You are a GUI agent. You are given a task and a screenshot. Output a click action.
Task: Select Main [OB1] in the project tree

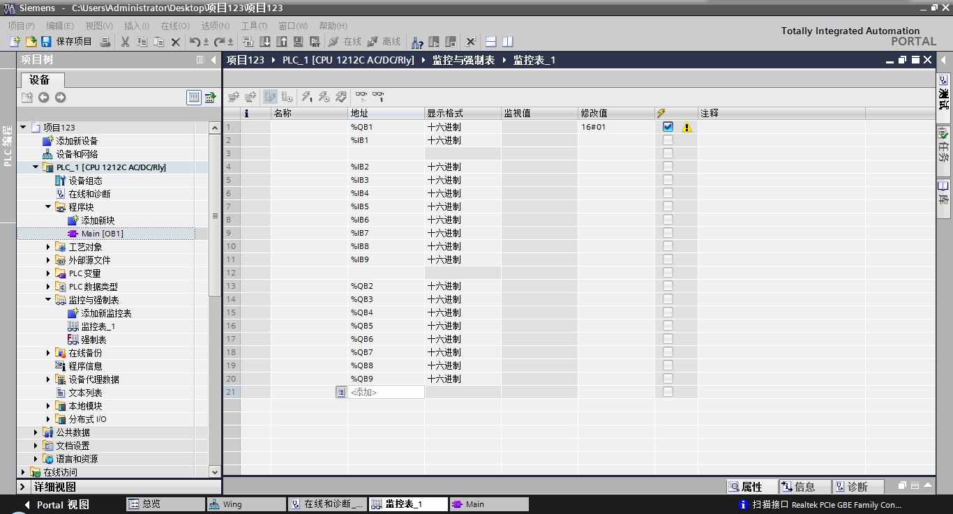(x=102, y=234)
